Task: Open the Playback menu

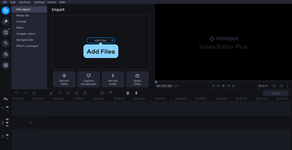Action: [25, 2]
